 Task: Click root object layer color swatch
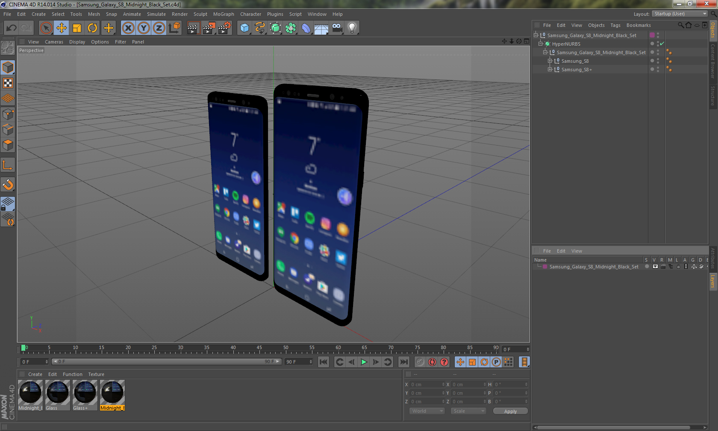pos(652,35)
